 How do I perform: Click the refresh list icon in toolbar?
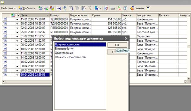coord(106,8)
